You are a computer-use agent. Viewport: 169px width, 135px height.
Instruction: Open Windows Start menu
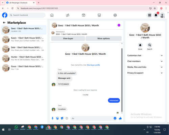pos(3,130)
